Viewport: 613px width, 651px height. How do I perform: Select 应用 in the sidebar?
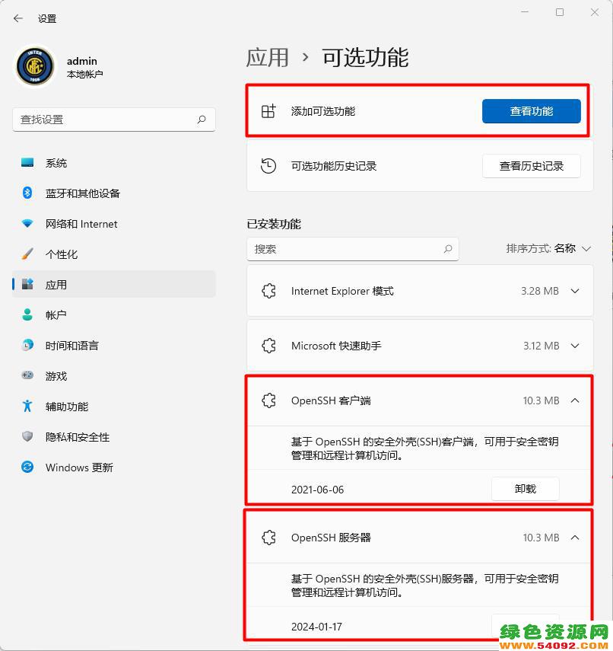(x=114, y=285)
